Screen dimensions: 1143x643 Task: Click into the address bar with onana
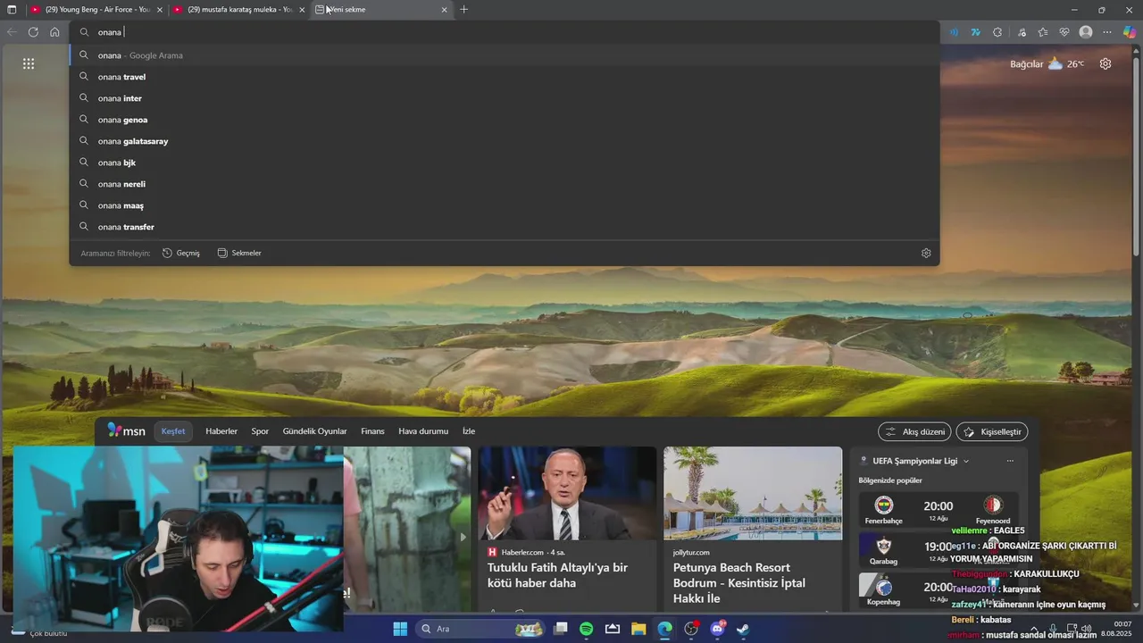505,32
